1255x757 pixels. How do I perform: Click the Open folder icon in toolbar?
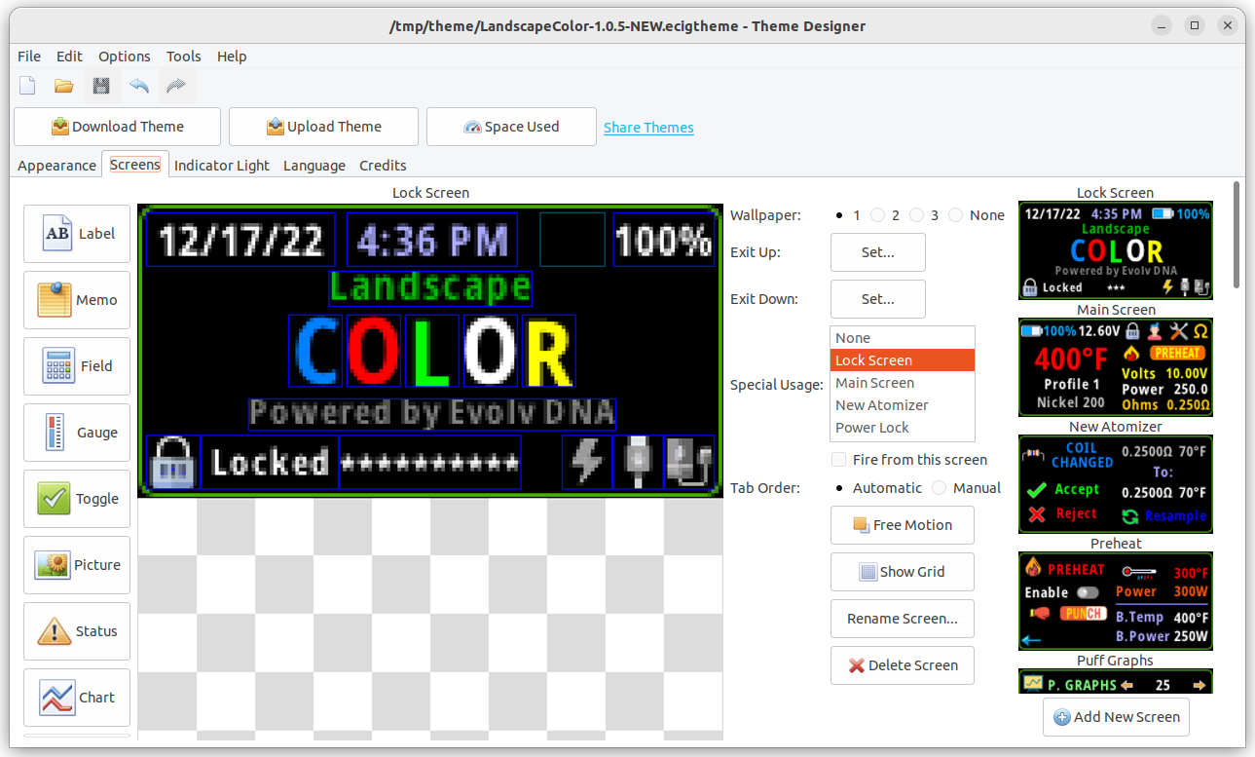64,87
